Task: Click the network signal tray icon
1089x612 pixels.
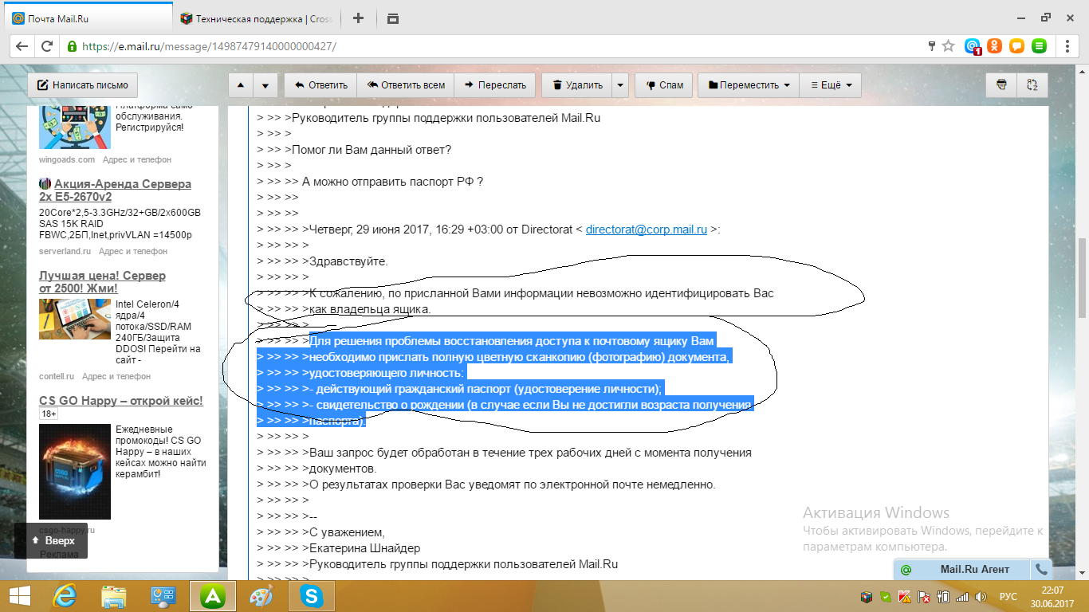Action: click(963, 597)
